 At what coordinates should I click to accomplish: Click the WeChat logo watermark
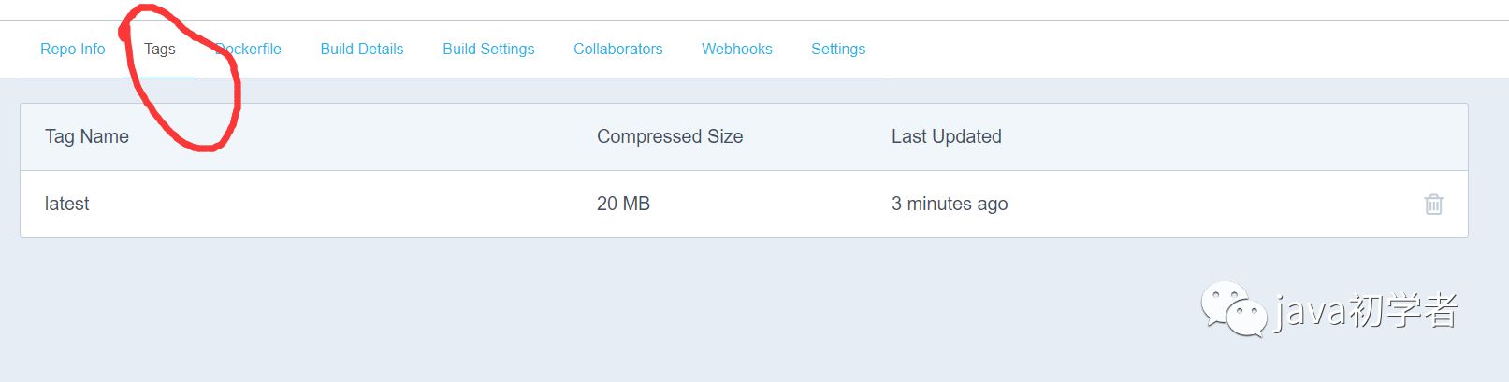[x=1234, y=309]
